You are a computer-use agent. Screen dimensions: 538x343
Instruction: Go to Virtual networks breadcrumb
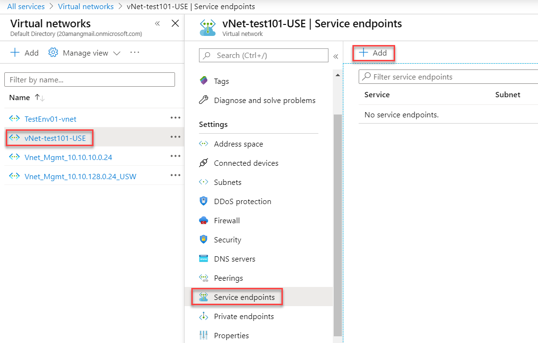(86, 7)
